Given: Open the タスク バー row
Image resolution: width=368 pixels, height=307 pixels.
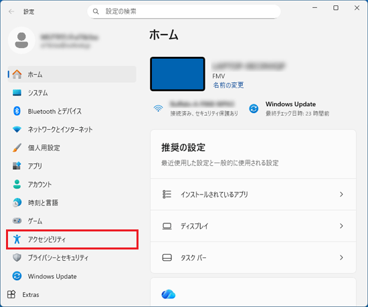Looking at the screenshot, I should [253, 258].
